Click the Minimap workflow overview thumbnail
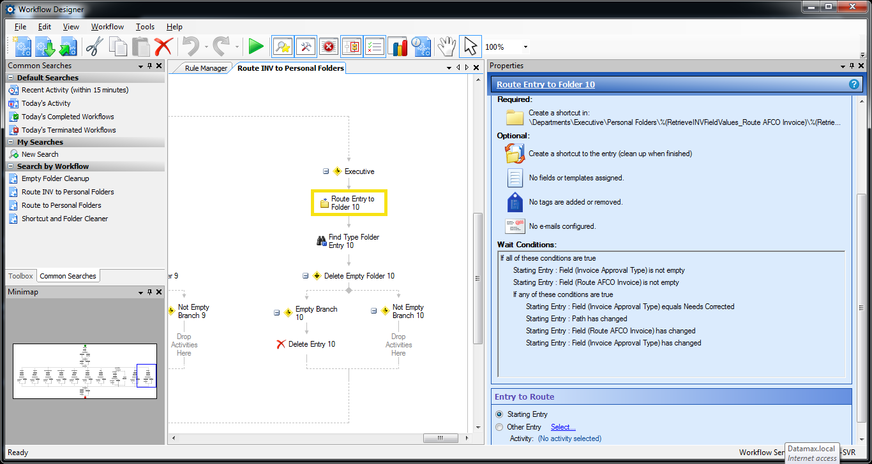Viewport: 872px width, 464px height. point(85,371)
